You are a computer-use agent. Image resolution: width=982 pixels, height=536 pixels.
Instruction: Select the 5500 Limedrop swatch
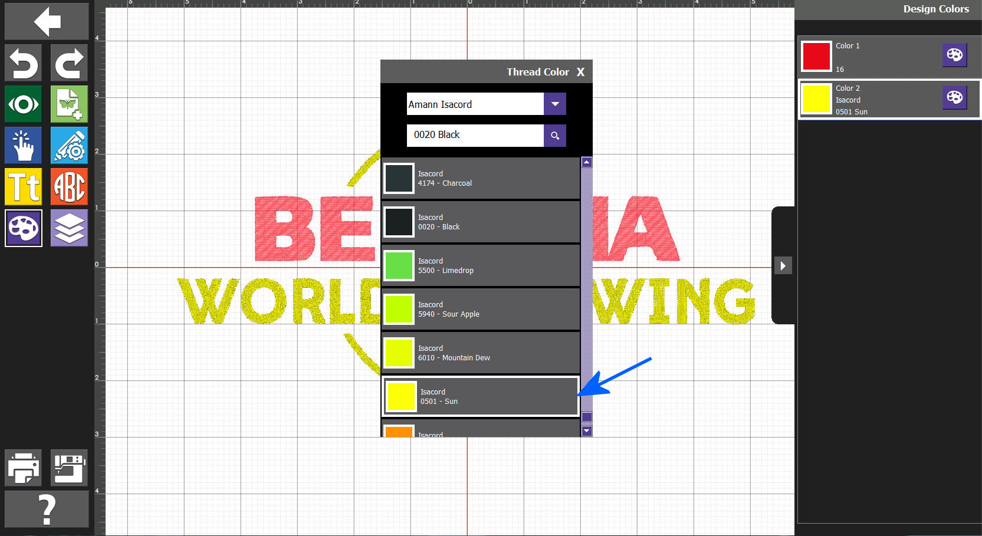point(399,265)
